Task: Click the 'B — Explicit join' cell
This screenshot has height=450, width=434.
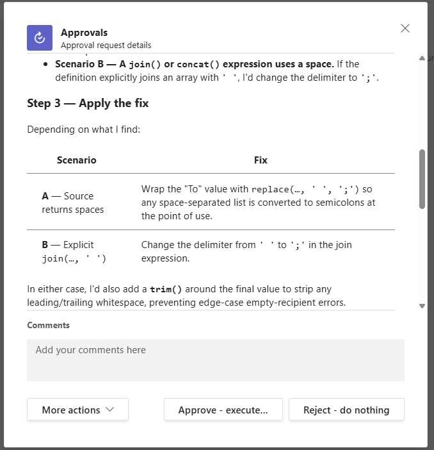Action: 74,251
